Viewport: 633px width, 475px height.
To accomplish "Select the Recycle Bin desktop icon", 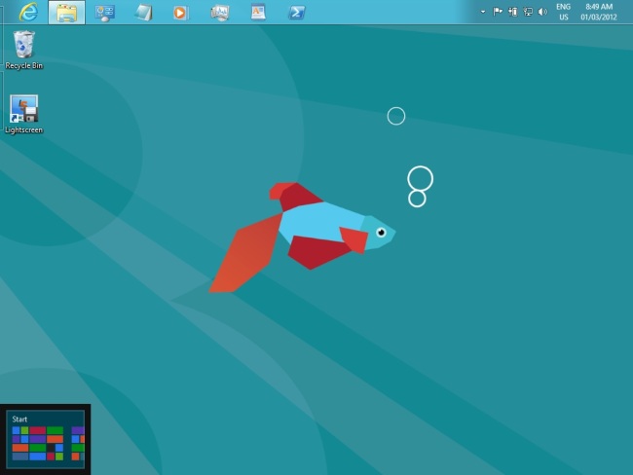I will (x=23, y=50).
